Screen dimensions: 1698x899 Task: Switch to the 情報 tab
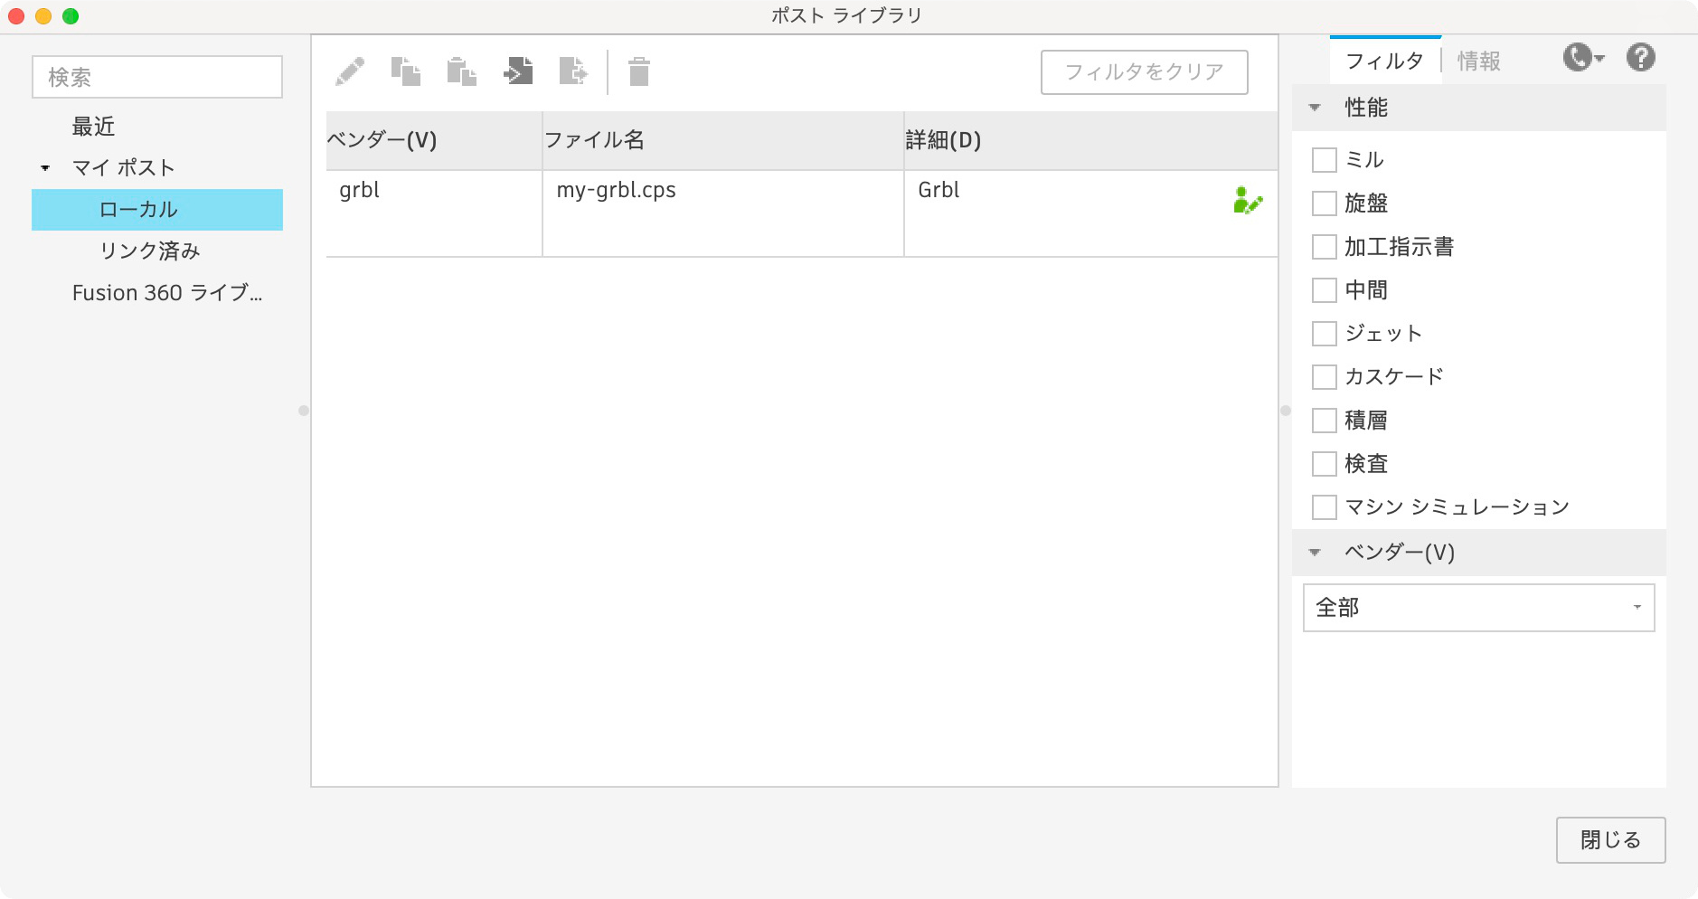pyautogui.click(x=1479, y=61)
